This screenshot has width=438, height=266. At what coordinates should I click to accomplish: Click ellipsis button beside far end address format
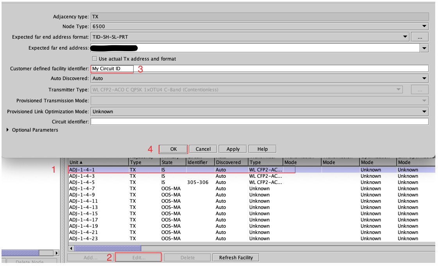(420, 37)
